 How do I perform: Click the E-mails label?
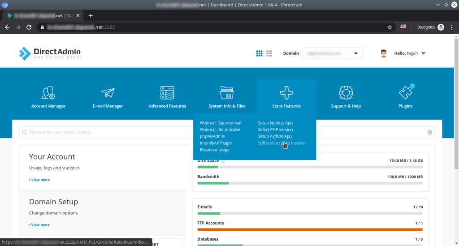[x=204, y=207]
